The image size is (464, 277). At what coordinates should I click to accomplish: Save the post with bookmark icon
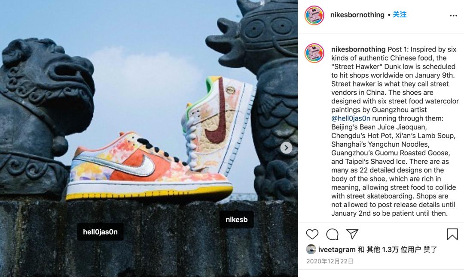point(452,234)
